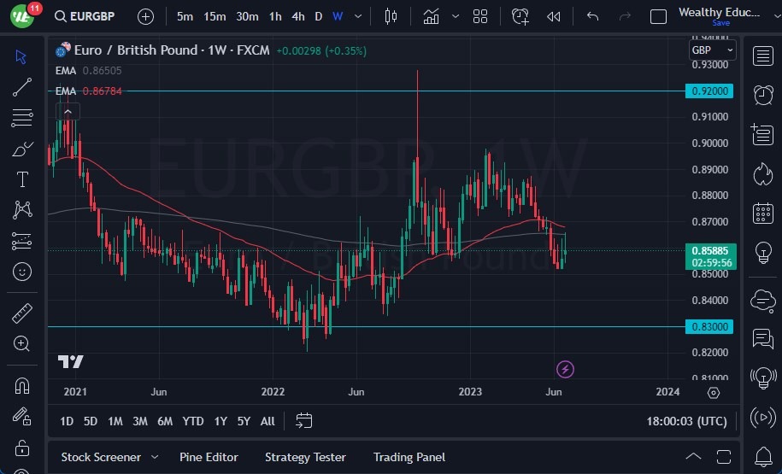Screen dimensions: 782x474
Task: Set the range to 3M
Action: [140, 421]
